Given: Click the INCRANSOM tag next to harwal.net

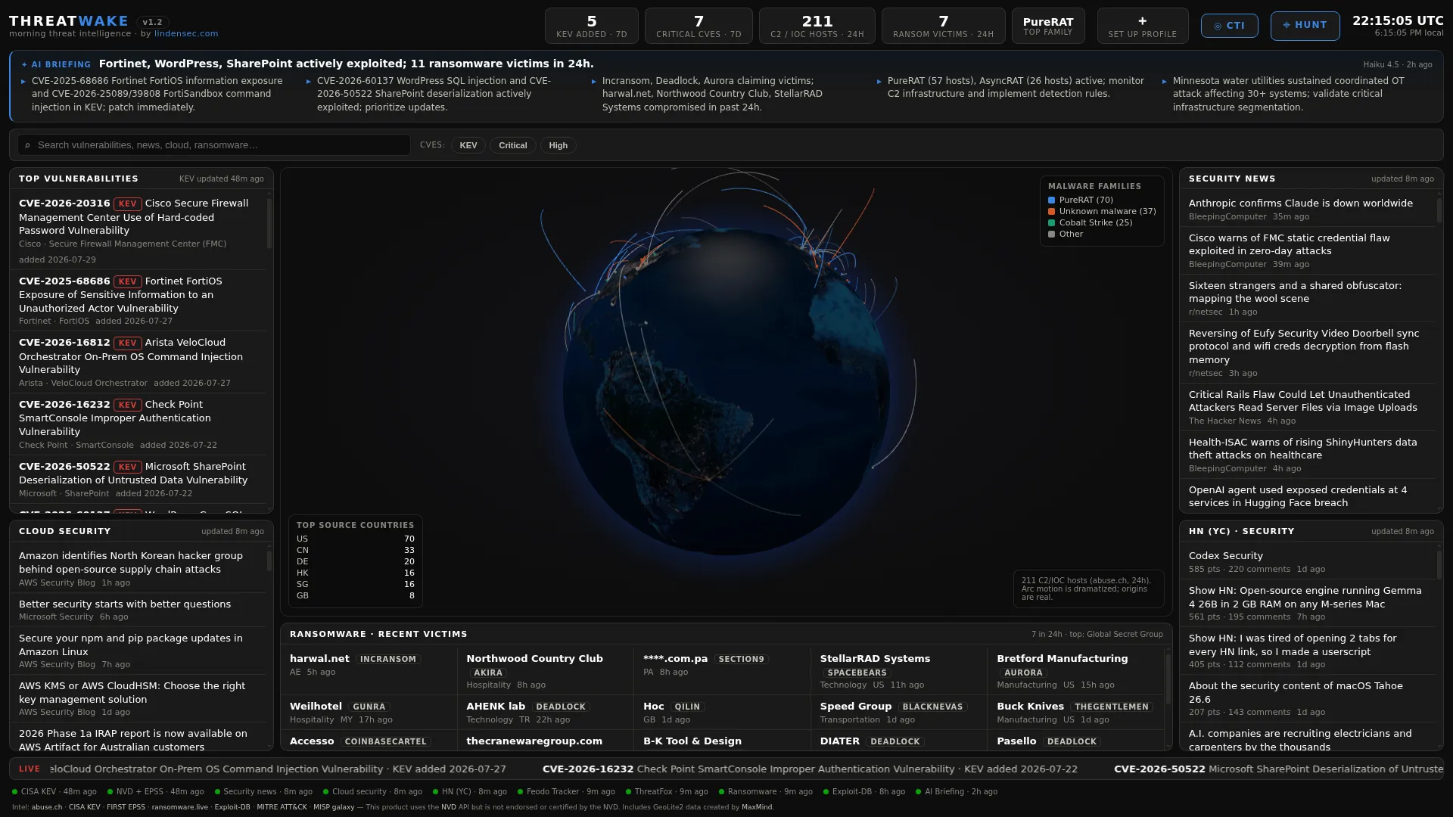Looking at the screenshot, I should pos(387,659).
